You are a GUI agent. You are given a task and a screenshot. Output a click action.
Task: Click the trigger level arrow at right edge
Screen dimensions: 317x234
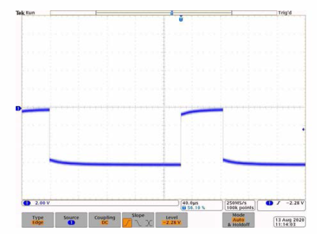303,130
